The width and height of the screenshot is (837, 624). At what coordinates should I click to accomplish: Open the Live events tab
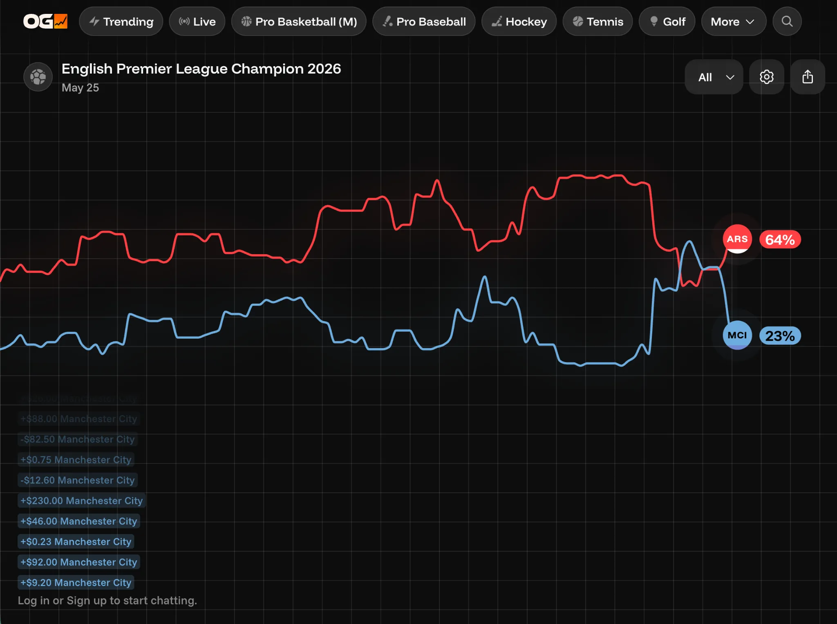[x=197, y=21]
